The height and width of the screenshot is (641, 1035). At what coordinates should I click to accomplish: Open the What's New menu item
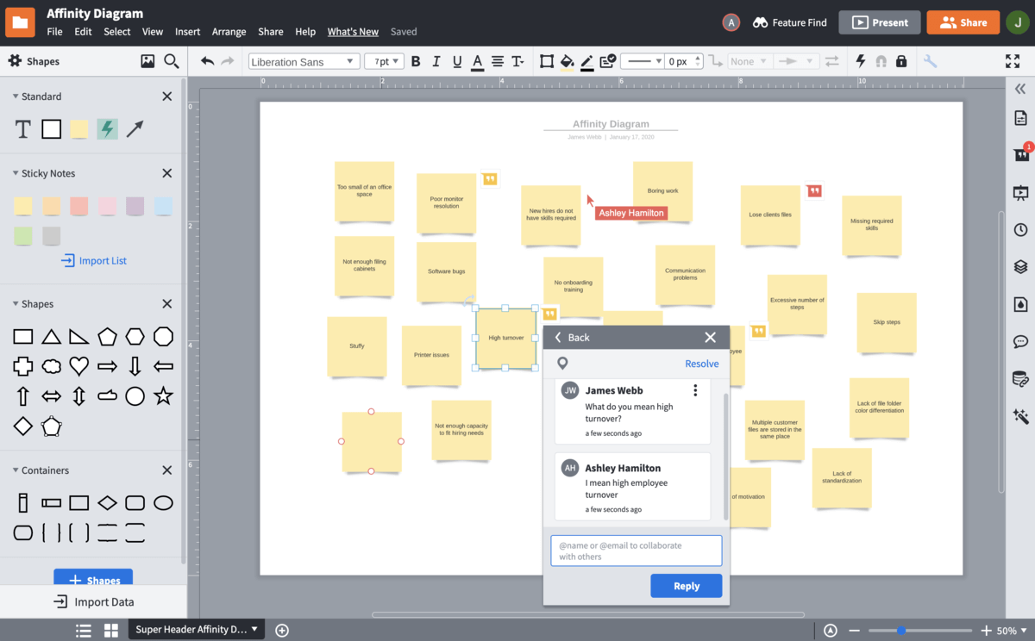pos(353,30)
